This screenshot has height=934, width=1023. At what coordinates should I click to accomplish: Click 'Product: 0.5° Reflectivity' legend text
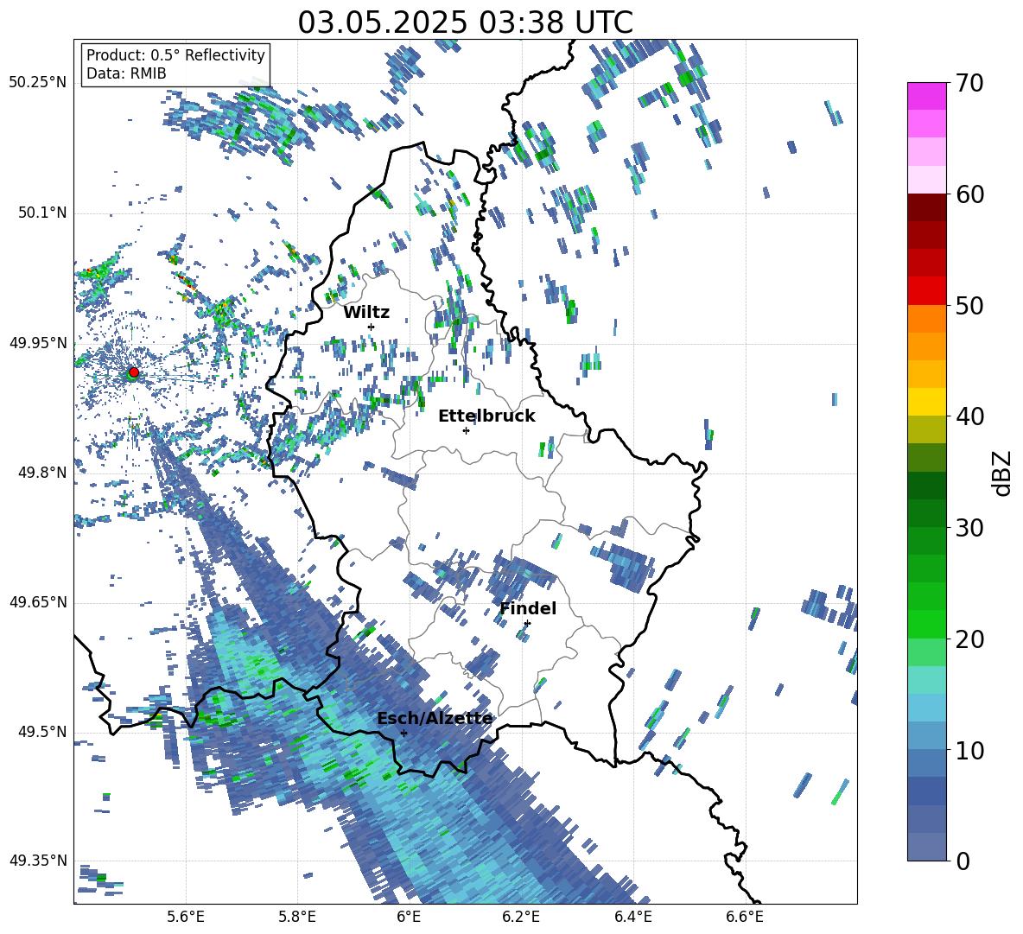(x=175, y=54)
